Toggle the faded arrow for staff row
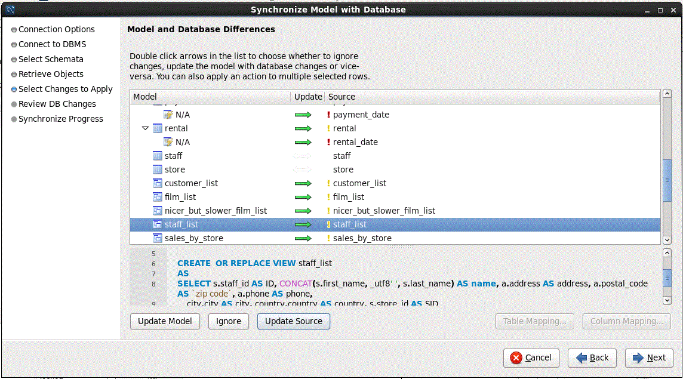 [x=303, y=156]
